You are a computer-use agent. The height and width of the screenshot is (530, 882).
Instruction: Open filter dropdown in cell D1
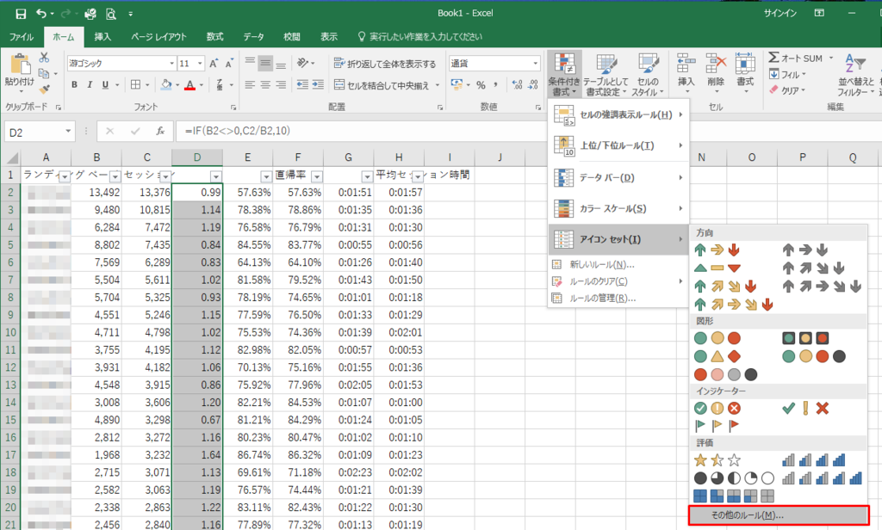216,177
